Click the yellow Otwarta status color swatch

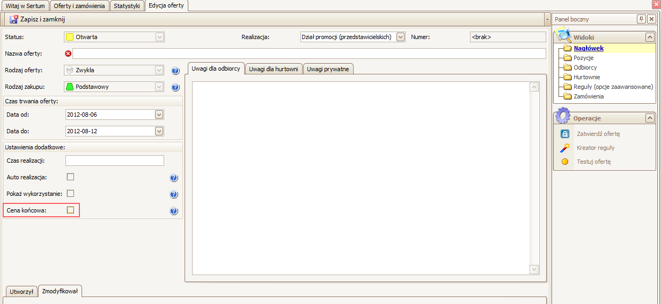point(70,37)
